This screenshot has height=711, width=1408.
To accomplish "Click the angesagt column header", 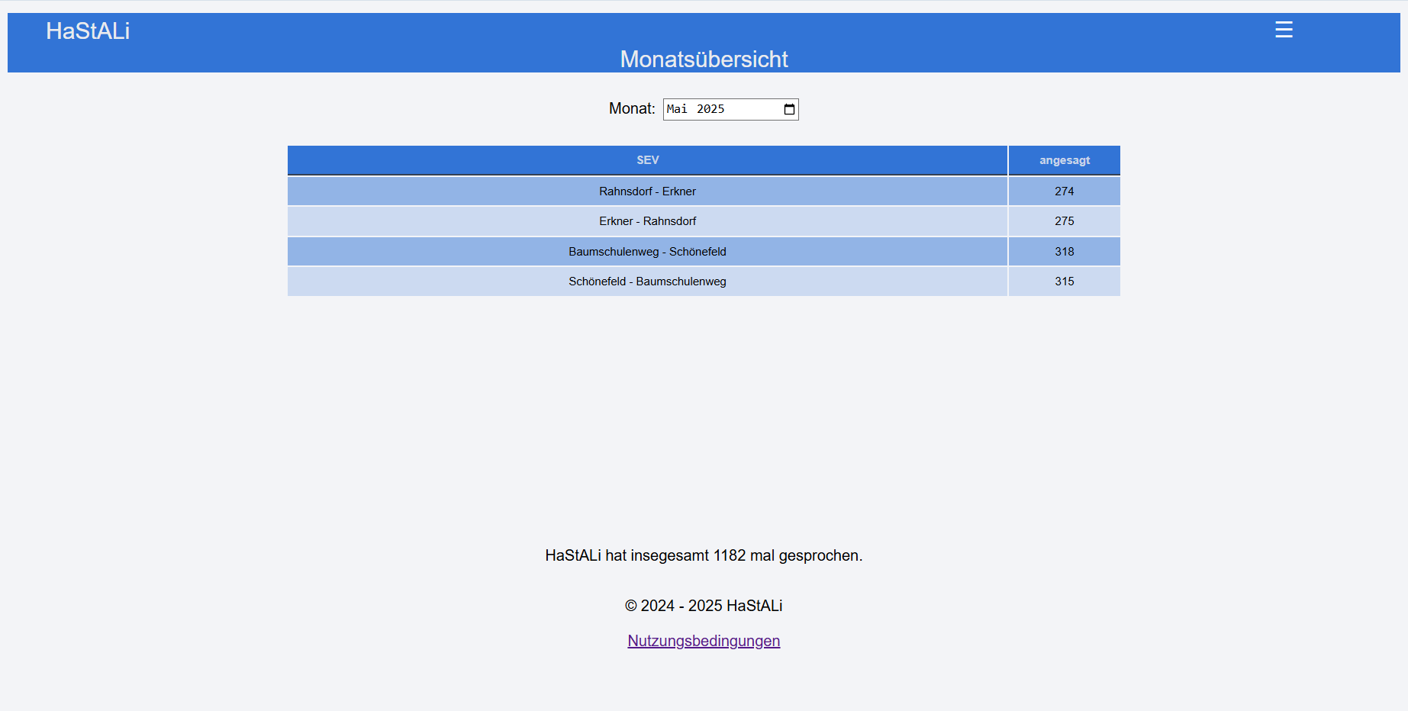I will click(x=1064, y=160).
